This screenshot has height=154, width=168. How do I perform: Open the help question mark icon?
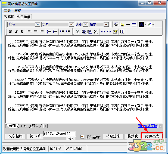(x=122, y=32)
